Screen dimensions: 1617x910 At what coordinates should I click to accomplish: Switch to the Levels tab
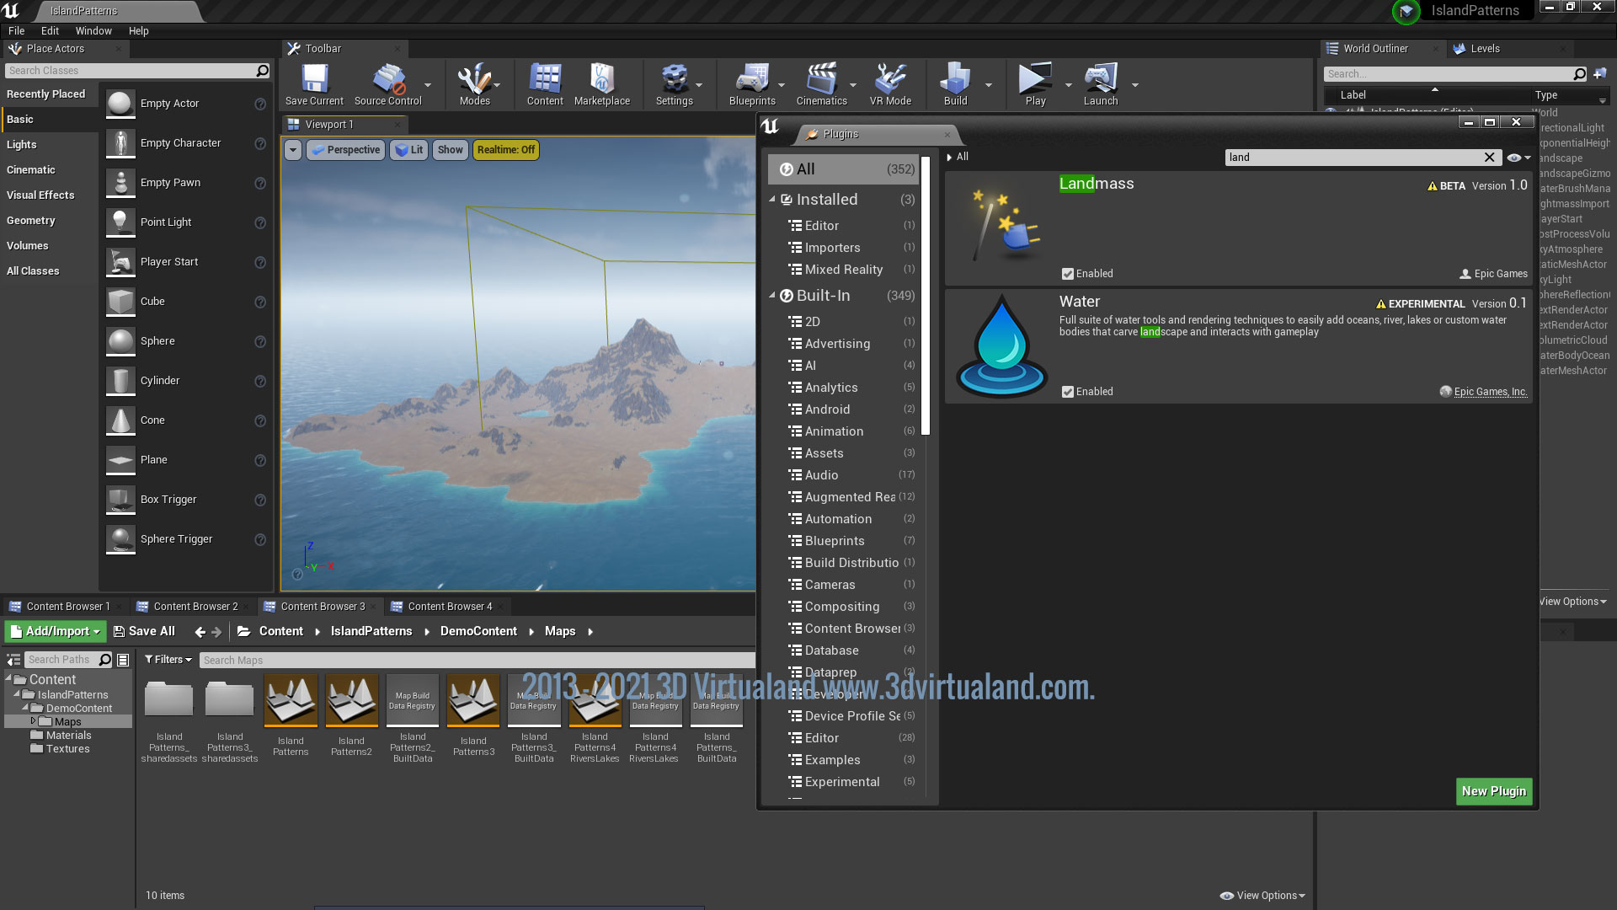pyautogui.click(x=1485, y=49)
